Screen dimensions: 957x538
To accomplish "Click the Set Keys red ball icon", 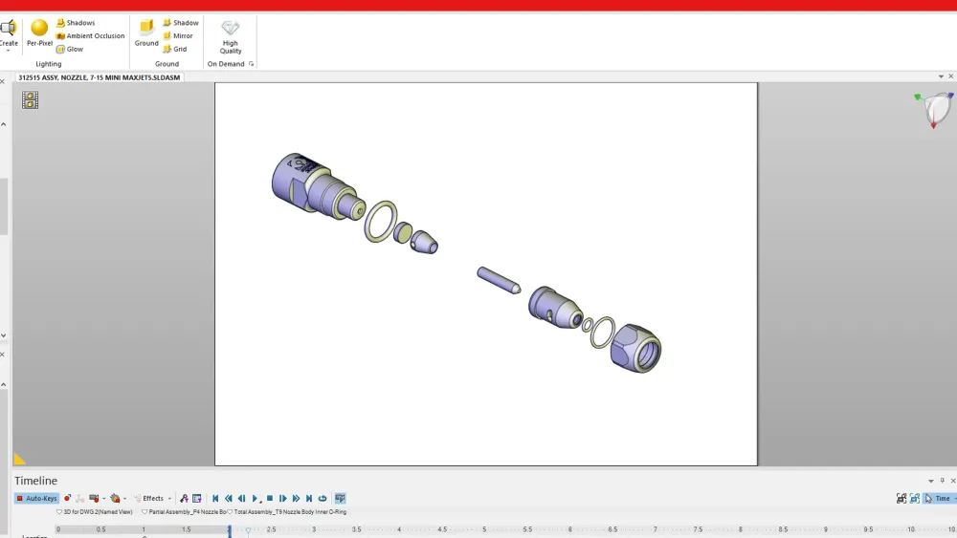I will tap(67, 499).
